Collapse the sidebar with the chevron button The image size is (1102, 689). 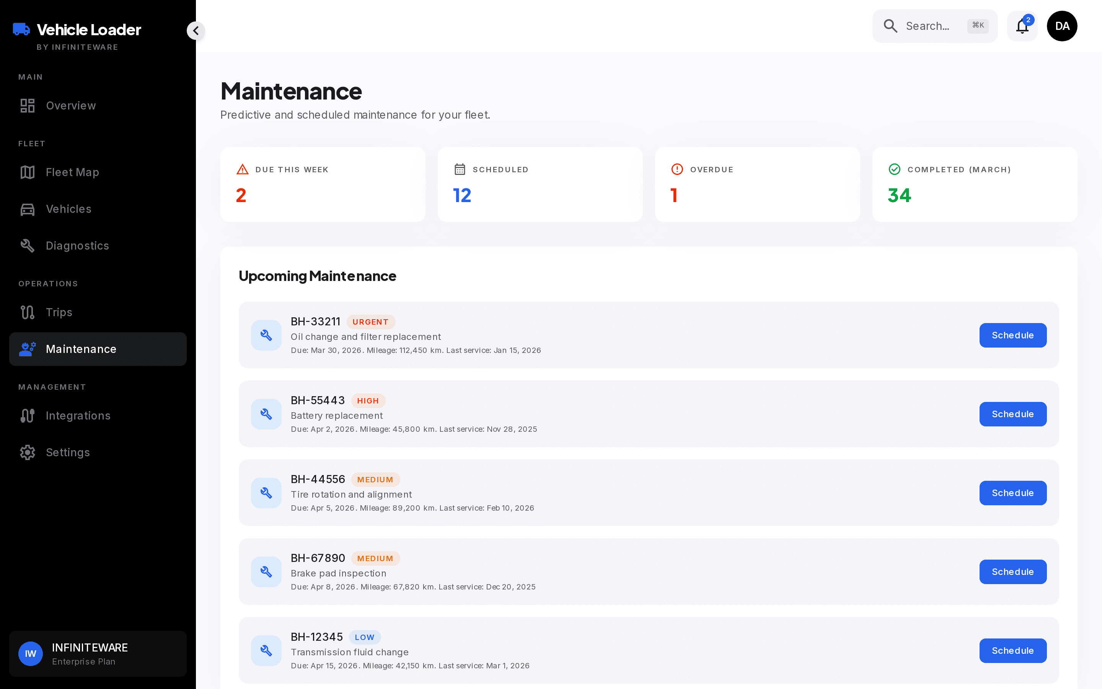[196, 31]
